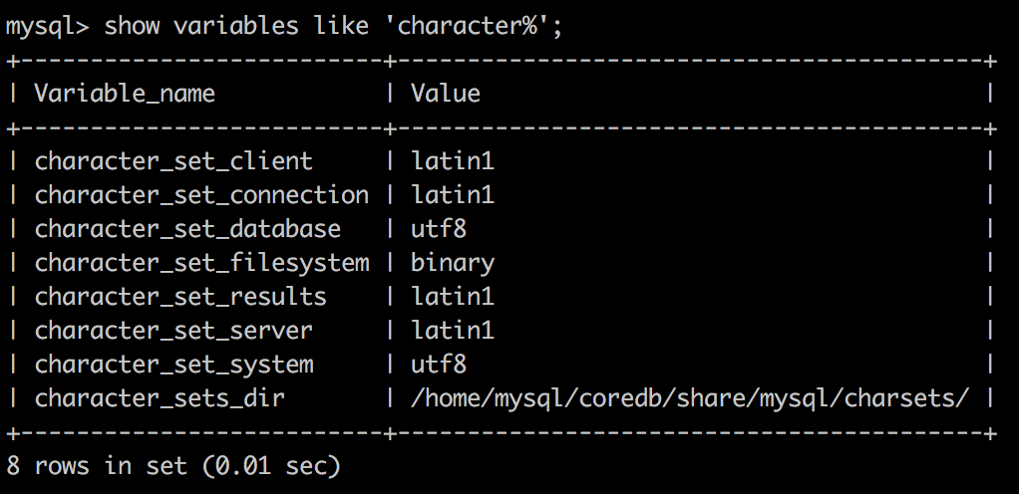Click the binary value for filesystem
Screen dimensions: 1019x494
coord(453,263)
